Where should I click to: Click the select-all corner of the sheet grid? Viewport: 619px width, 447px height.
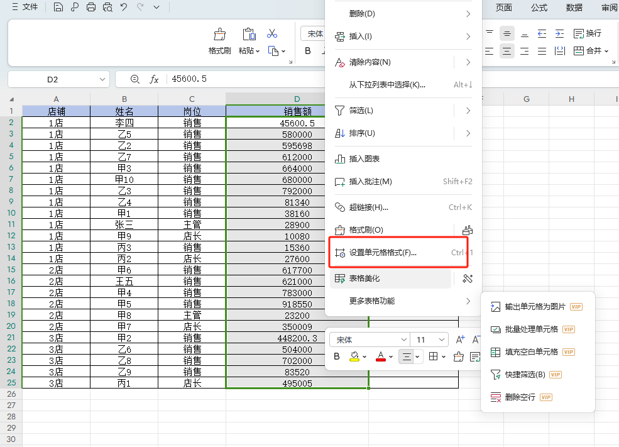click(x=11, y=99)
